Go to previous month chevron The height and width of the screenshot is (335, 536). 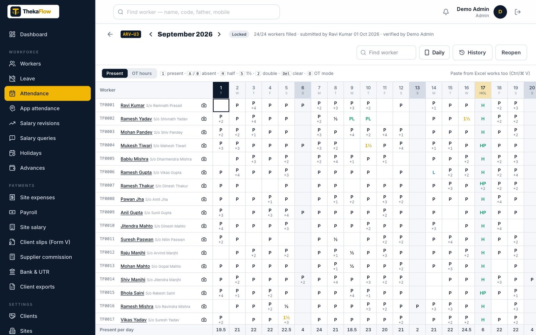pyautogui.click(x=151, y=34)
